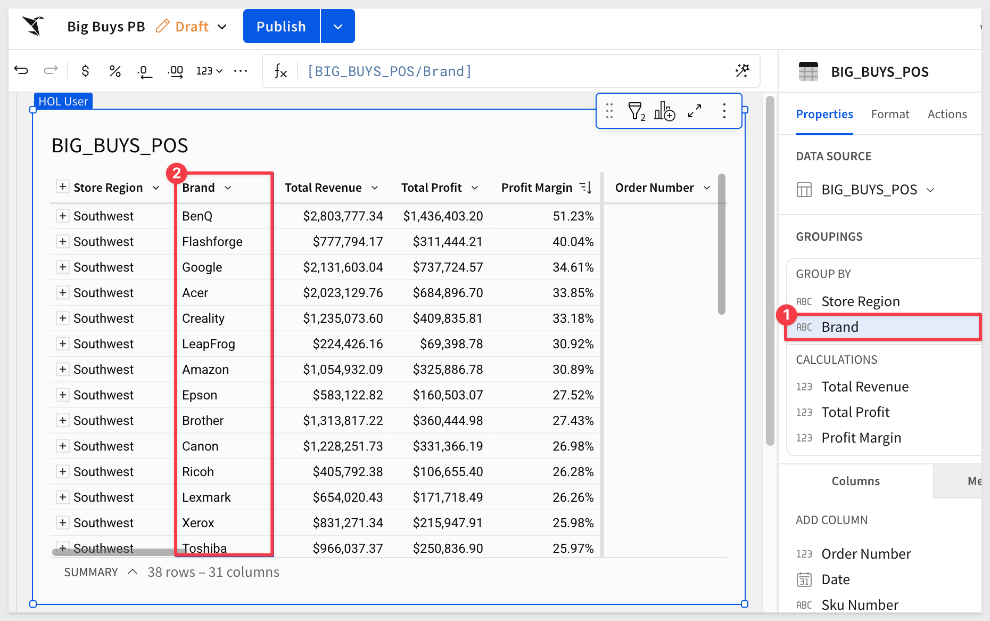Click the ABC type icon beside Store Region
This screenshot has height=621, width=990.
tap(804, 301)
